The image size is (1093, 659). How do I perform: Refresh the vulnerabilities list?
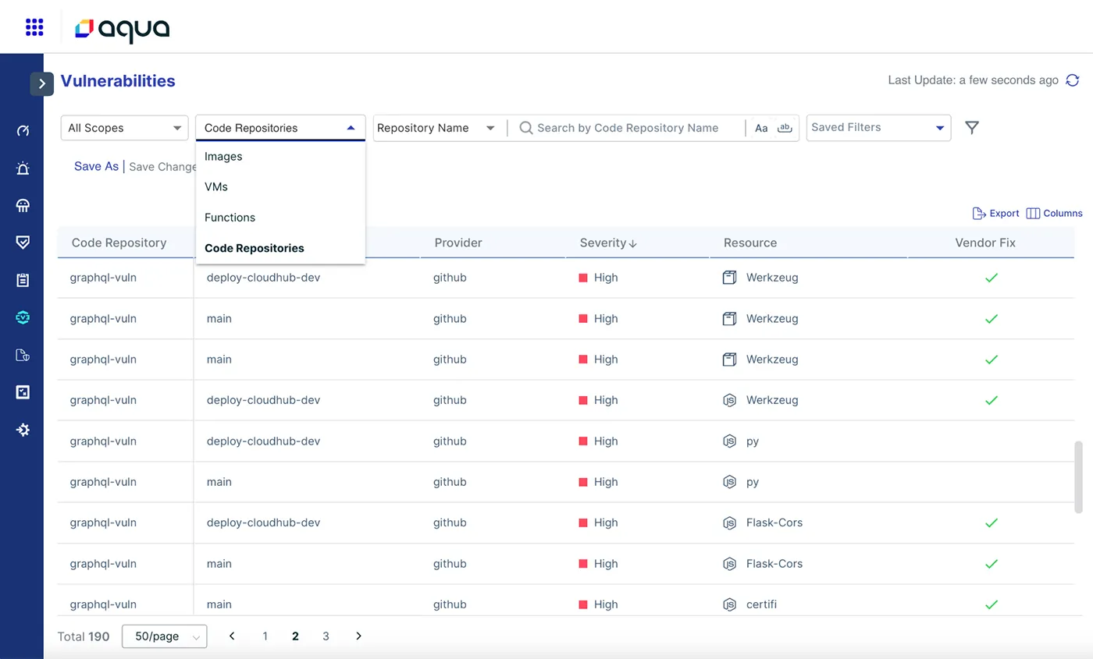pyautogui.click(x=1073, y=80)
